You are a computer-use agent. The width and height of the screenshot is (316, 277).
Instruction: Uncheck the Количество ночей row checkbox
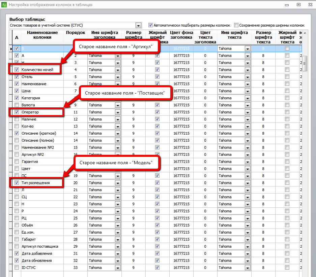point(17,70)
